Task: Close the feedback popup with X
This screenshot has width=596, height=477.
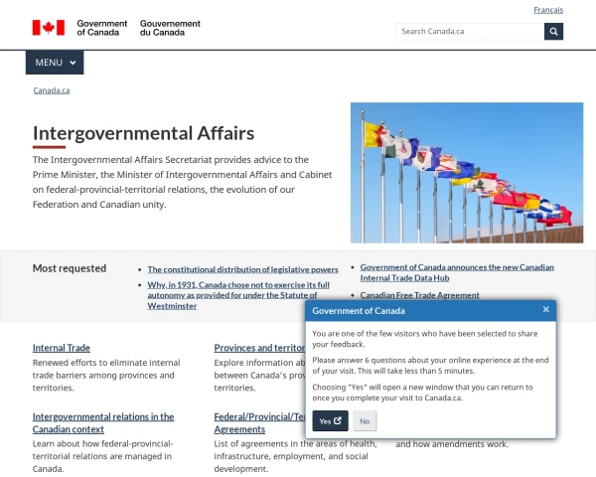Action: pos(545,310)
